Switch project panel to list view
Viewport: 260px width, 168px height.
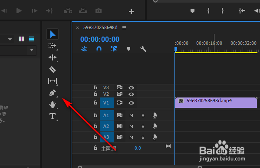click(31, 39)
